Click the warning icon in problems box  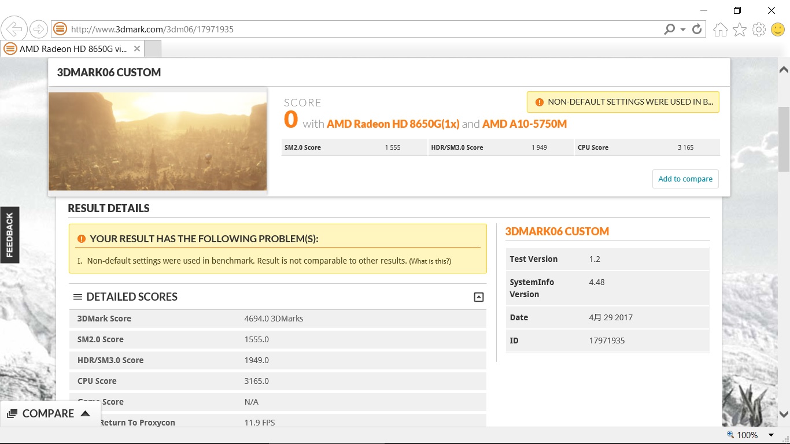pos(81,239)
